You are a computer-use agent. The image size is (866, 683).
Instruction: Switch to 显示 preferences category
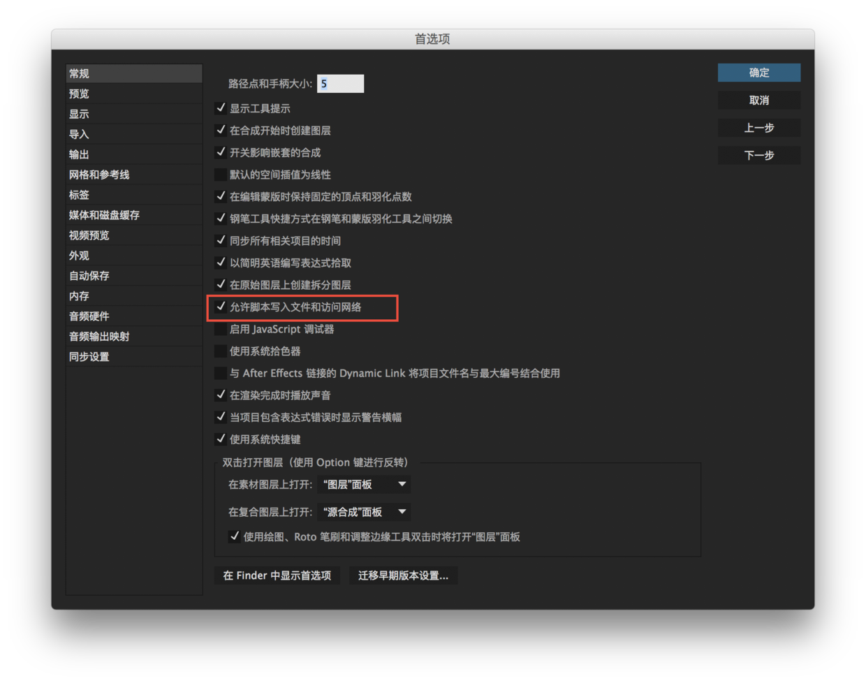(134, 114)
